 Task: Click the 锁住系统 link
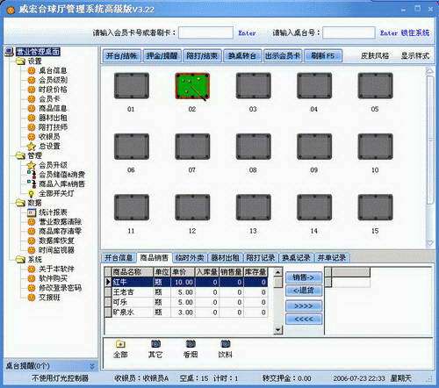(415, 32)
